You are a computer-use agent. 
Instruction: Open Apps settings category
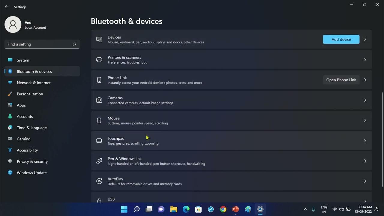coord(42,105)
